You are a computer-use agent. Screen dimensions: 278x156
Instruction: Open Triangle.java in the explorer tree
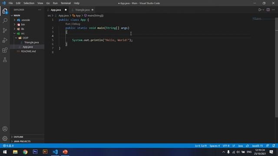pos(31,42)
